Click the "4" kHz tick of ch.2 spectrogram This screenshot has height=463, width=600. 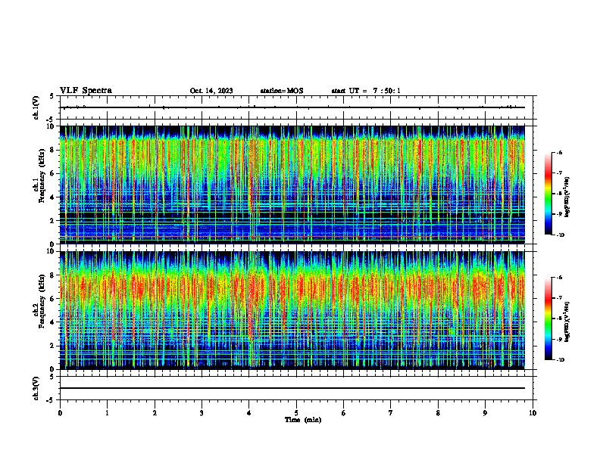tap(53, 322)
